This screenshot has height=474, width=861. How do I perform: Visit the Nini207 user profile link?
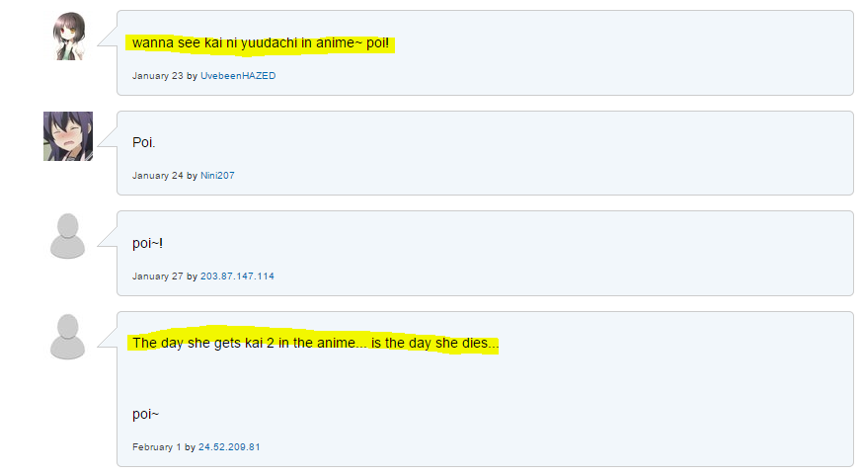pos(217,176)
